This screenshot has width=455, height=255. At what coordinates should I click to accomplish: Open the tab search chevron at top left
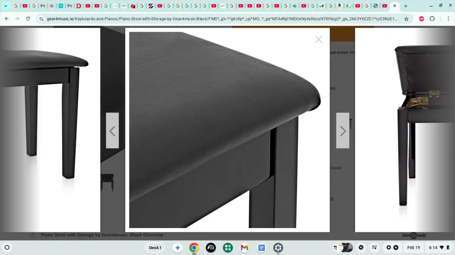pyautogui.click(x=5, y=6)
